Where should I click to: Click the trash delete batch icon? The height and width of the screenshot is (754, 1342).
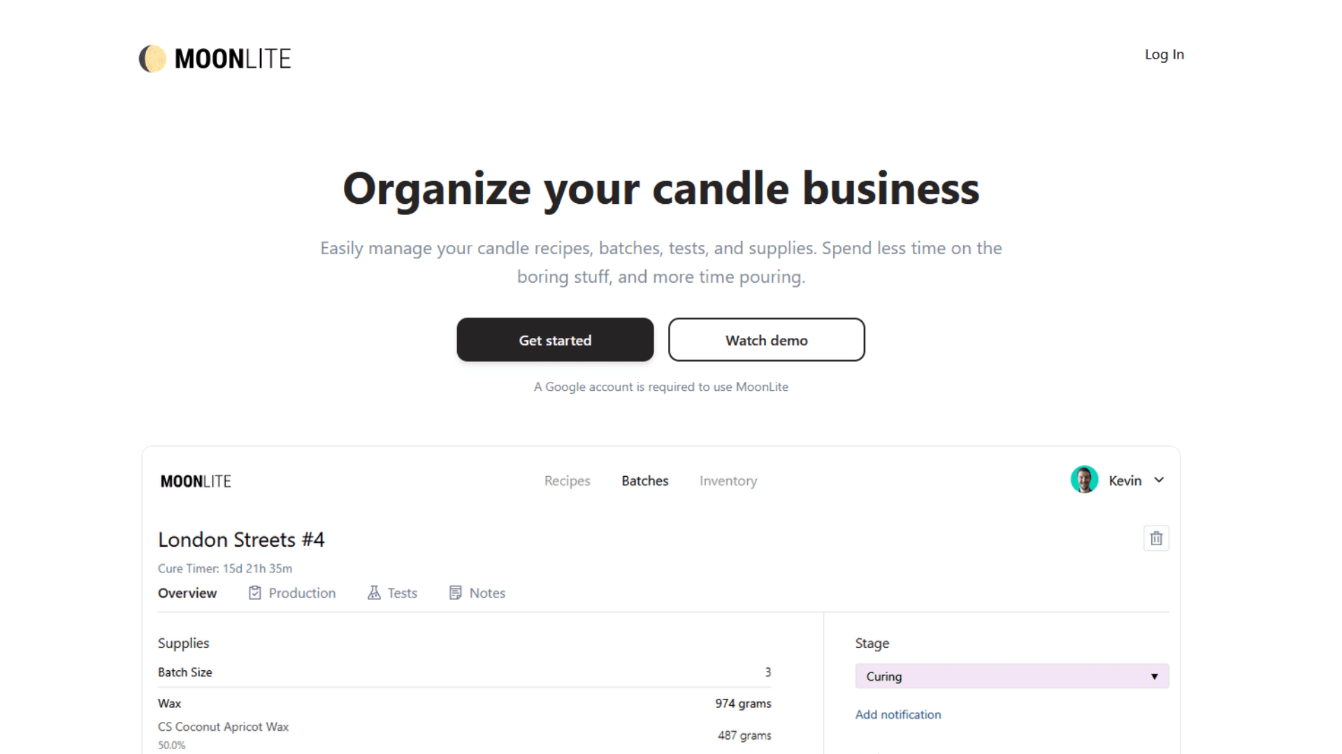pyautogui.click(x=1156, y=538)
